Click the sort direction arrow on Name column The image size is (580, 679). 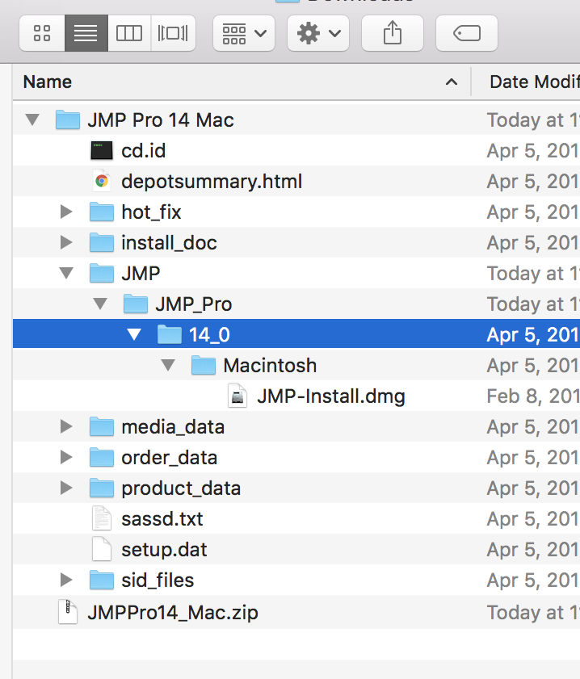[x=451, y=82]
